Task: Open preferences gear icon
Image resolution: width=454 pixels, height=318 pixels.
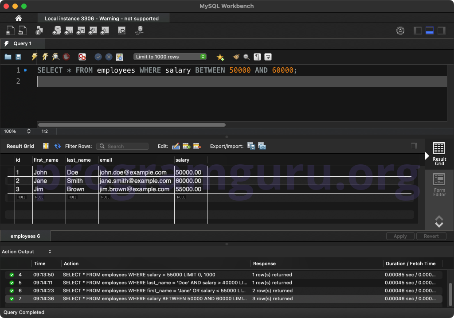Action: coord(400,31)
